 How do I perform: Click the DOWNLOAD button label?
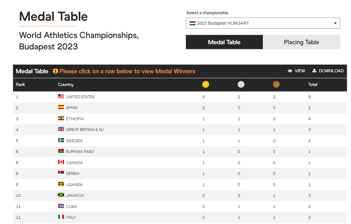pos(331,71)
